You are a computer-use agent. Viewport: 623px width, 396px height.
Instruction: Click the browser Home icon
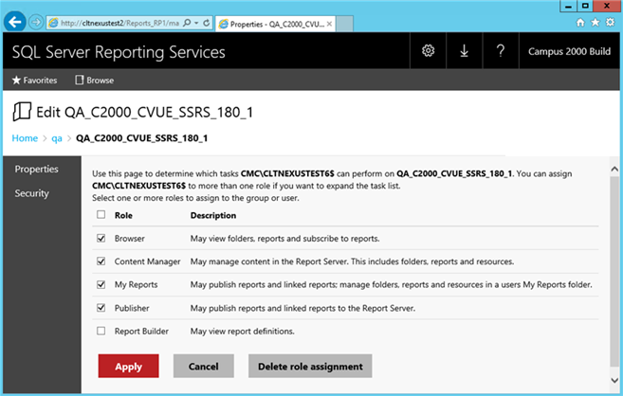580,23
